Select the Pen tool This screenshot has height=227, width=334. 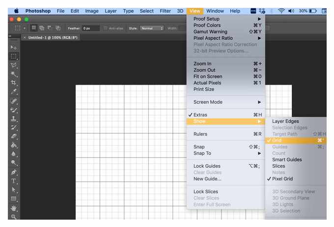[14, 172]
